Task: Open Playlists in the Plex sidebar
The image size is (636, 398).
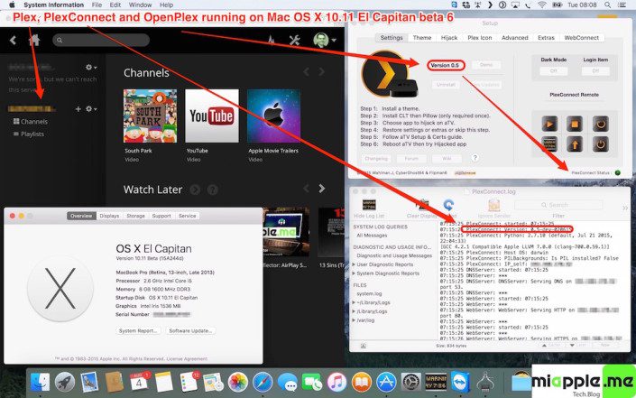Action: (29, 134)
